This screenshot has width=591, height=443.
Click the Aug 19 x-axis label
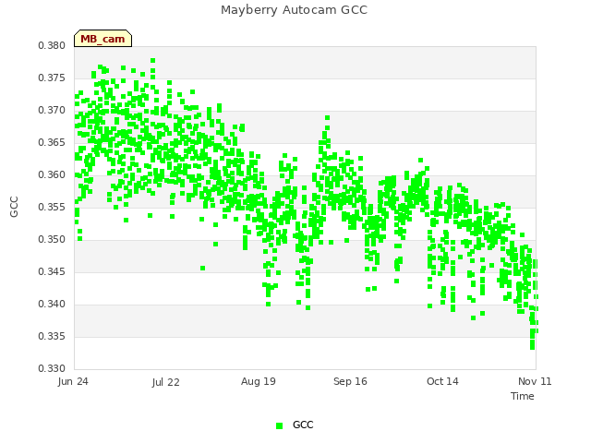[x=259, y=382]
